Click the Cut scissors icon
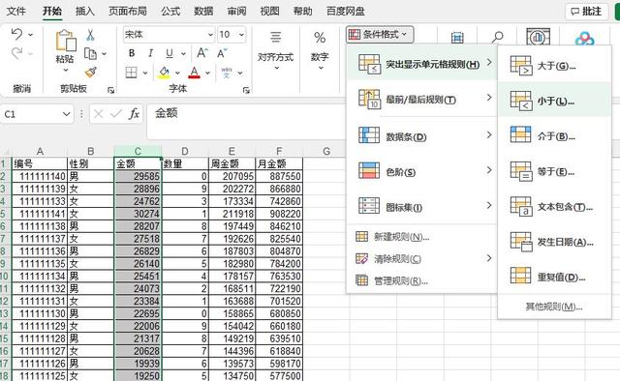The image size is (620, 381). coord(90,35)
